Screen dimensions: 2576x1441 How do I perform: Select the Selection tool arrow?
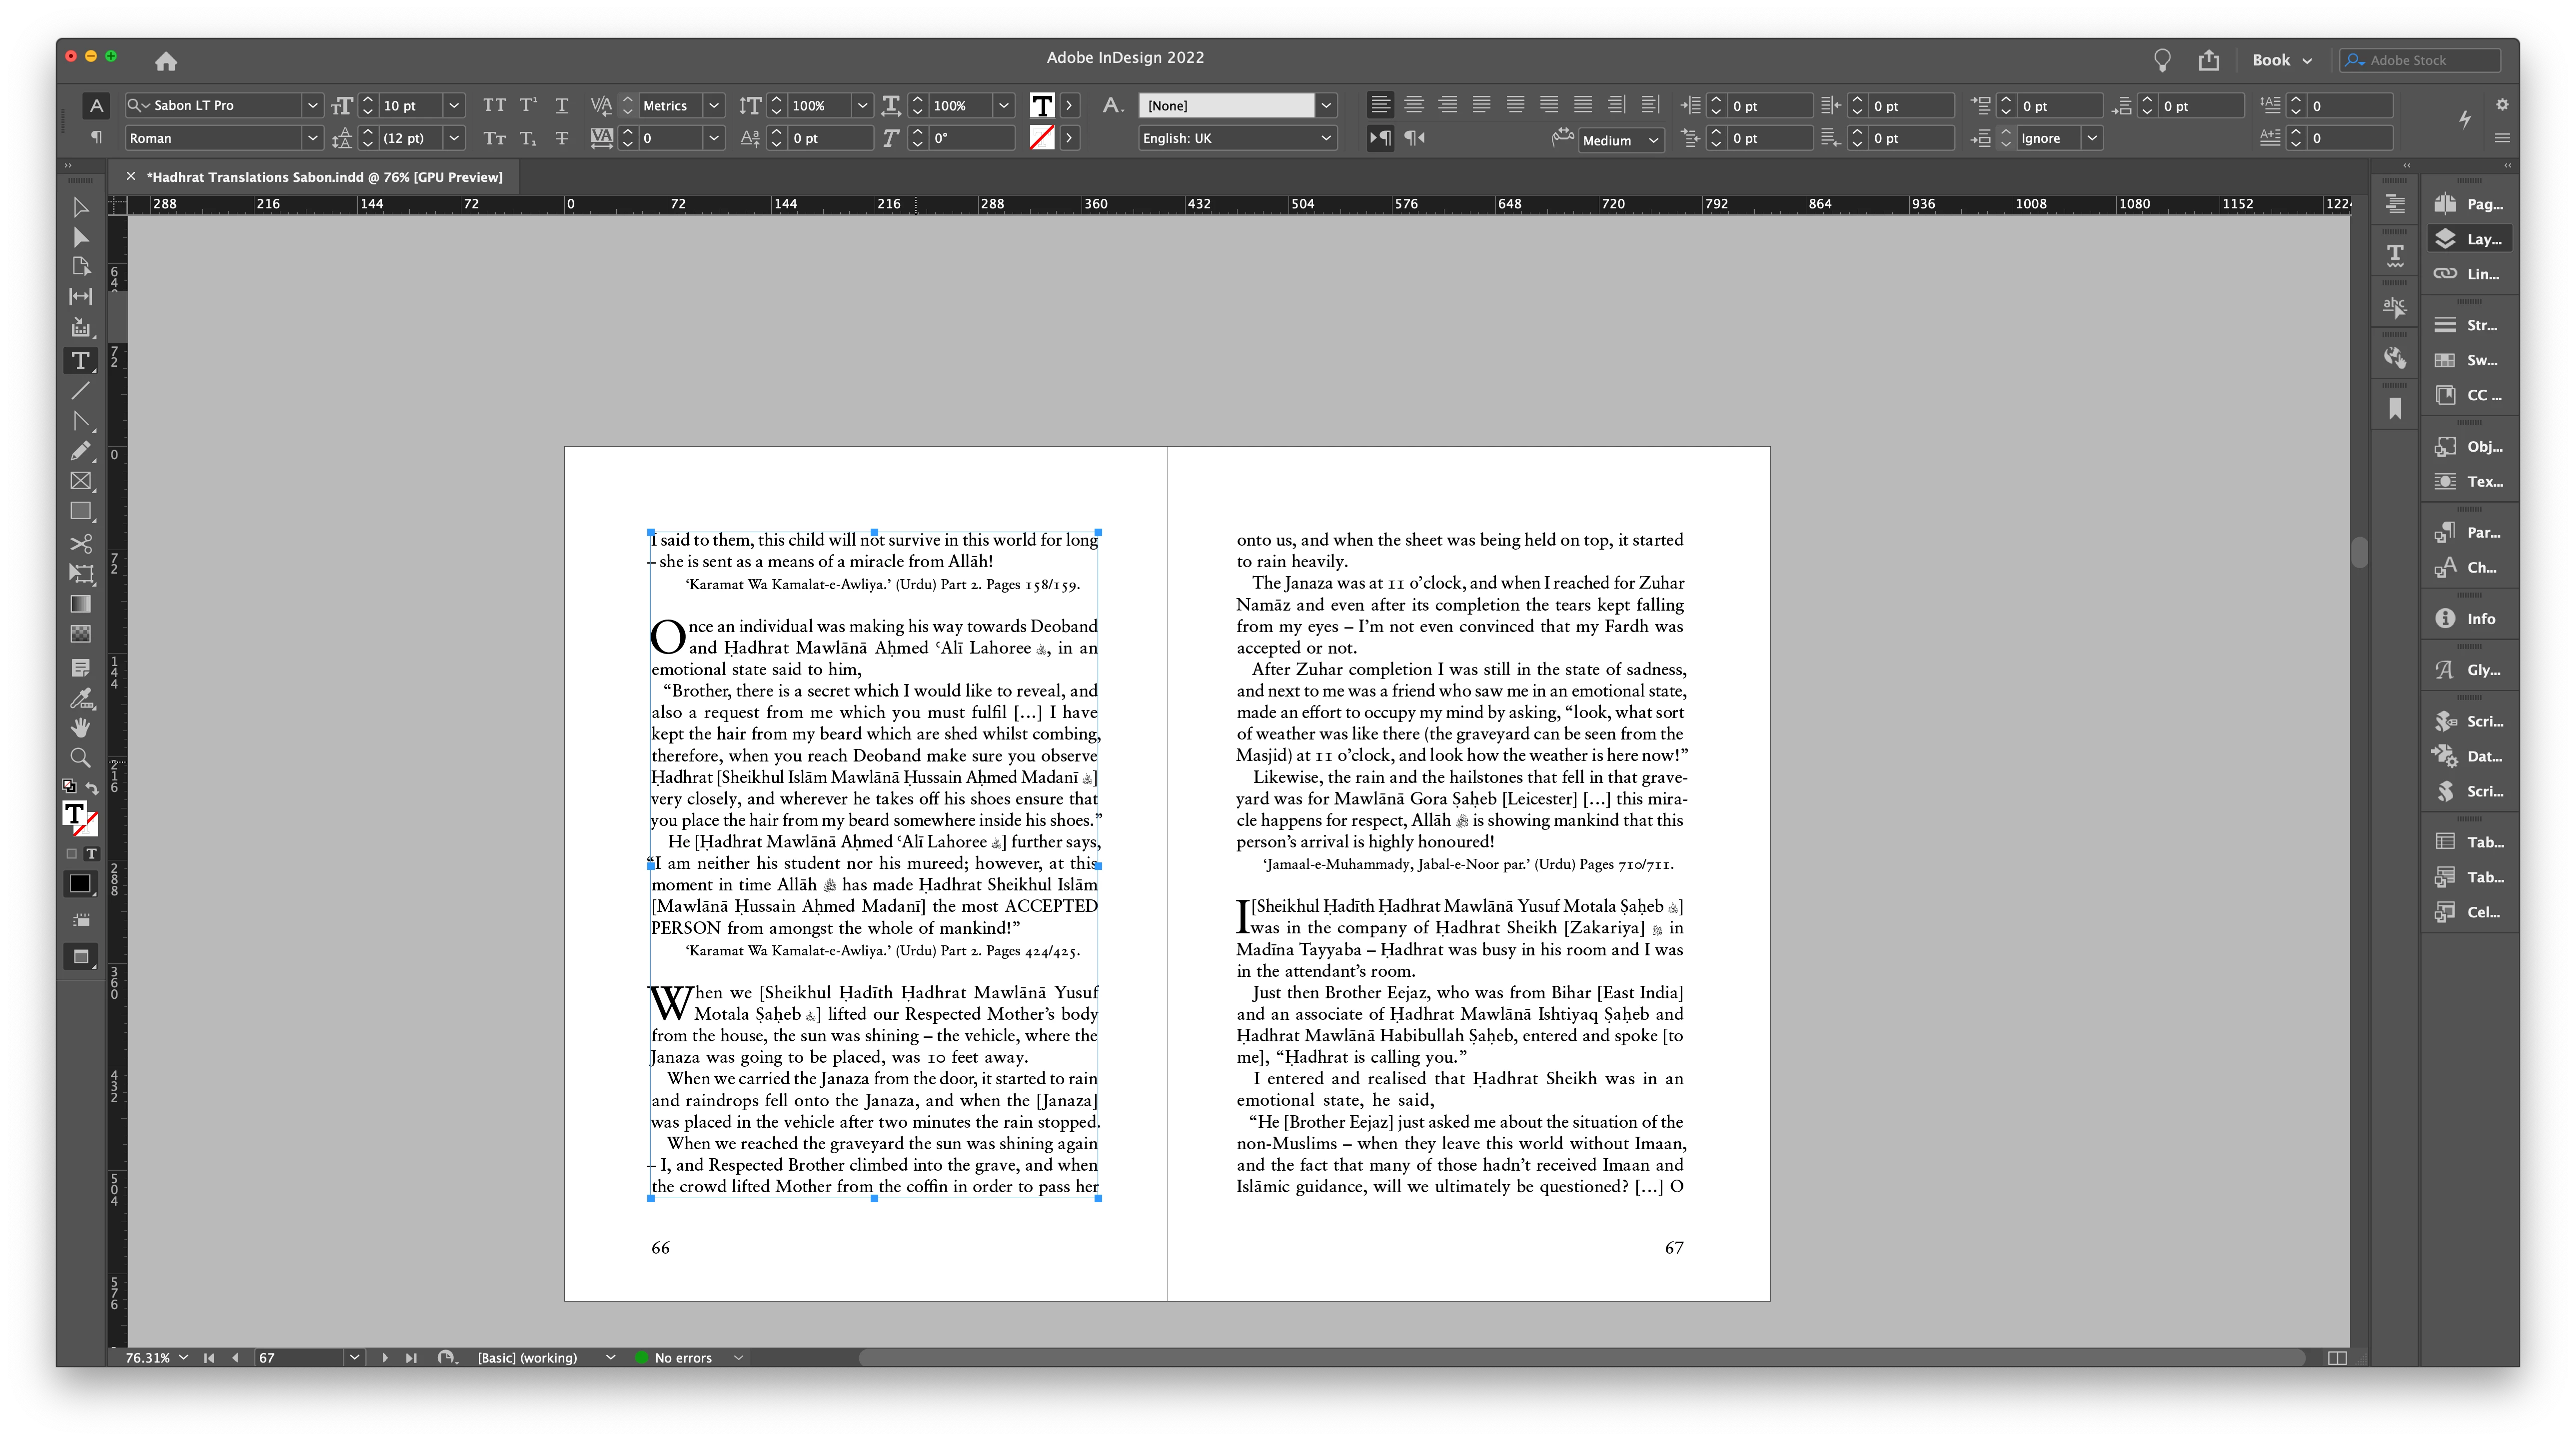click(80, 207)
